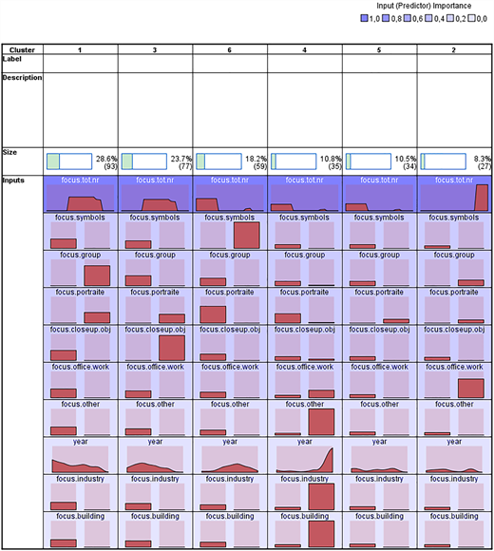Click the Description cell for cluster 3
Screen dimensions: 494x551
coord(155,110)
